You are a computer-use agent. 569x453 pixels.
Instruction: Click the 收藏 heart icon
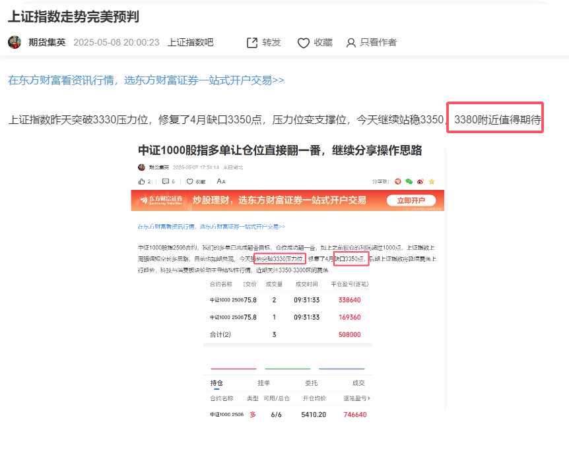pos(304,43)
